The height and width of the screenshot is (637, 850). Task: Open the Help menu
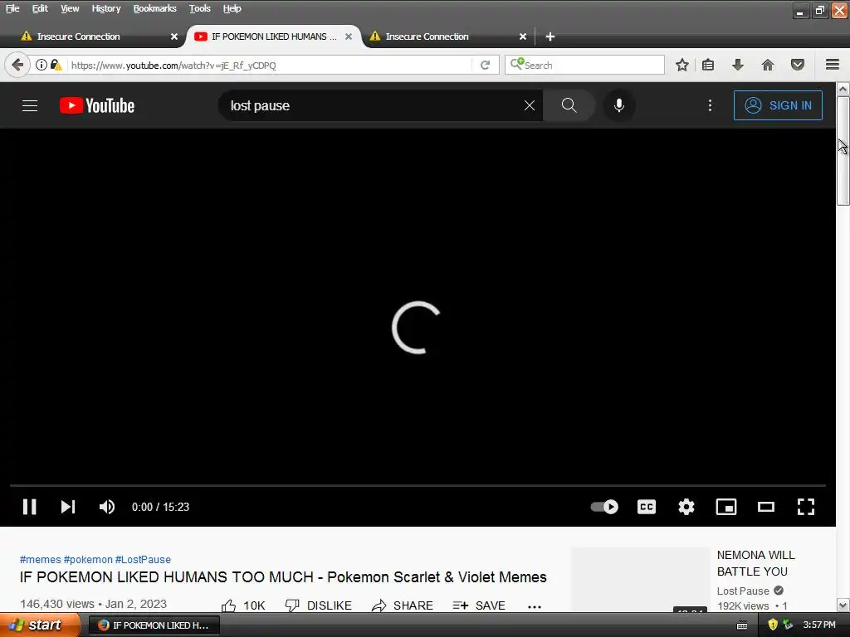click(x=232, y=8)
